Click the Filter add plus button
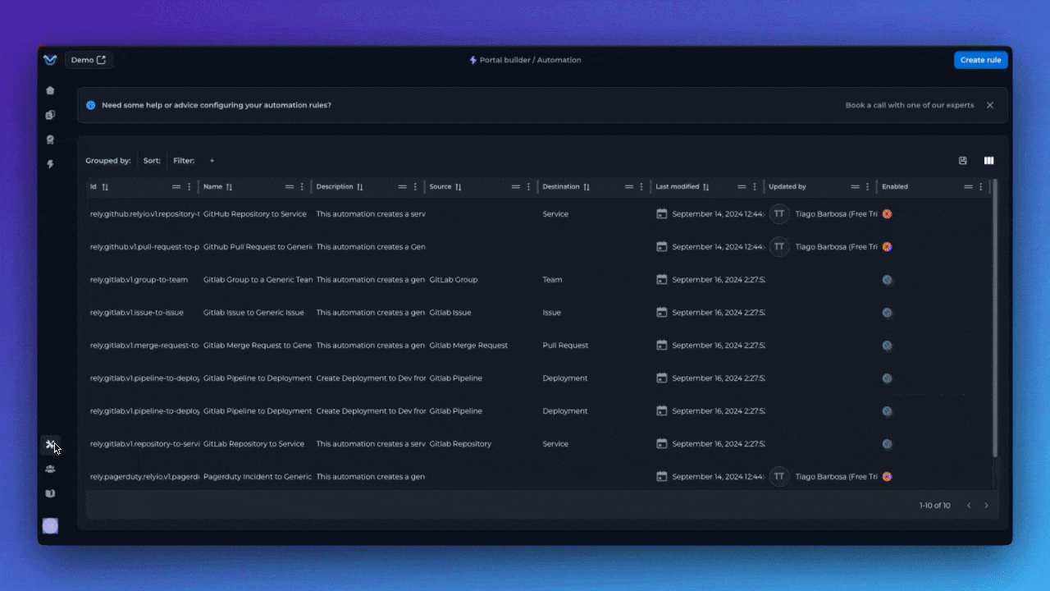This screenshot has width=1050, height=591. pos(212,161)
